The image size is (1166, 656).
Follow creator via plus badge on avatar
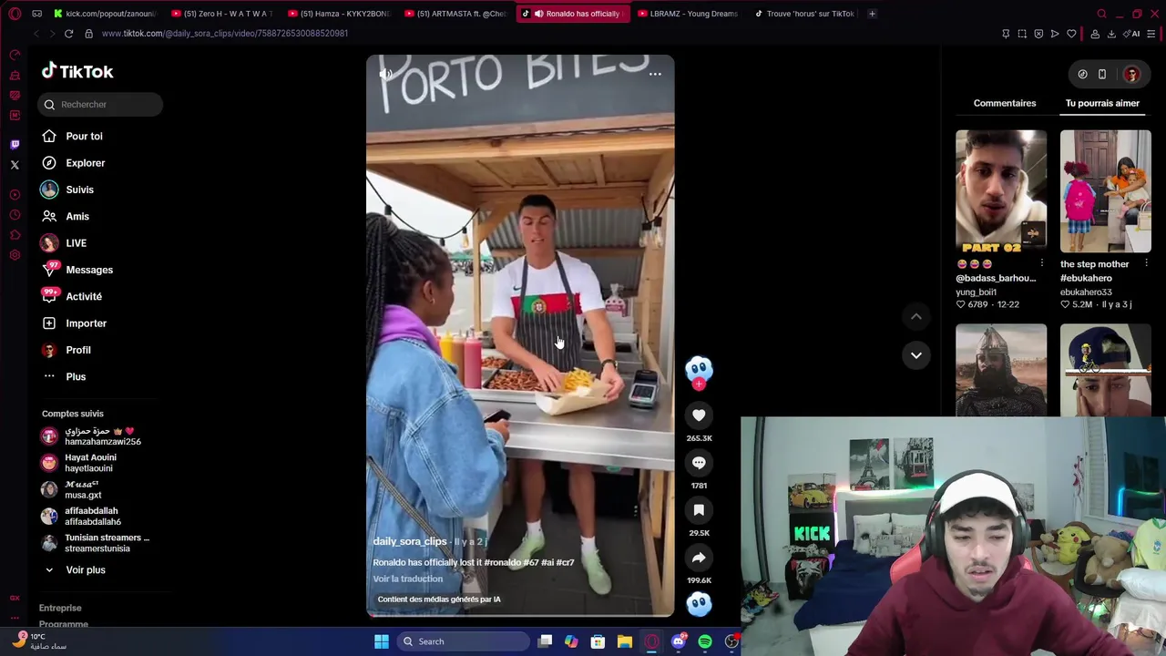(x=699, y=384)
